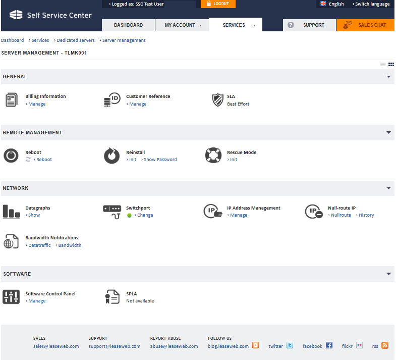Open the Support tab

[309, 25]
